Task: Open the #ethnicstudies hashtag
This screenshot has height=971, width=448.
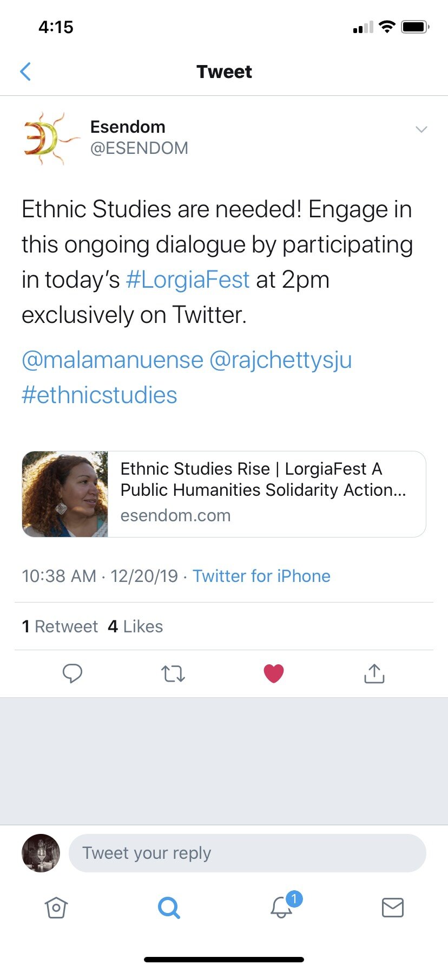Action: point(100,395)
